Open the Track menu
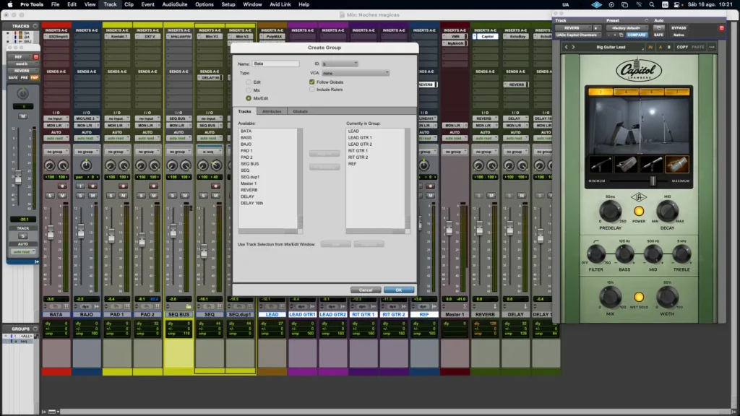740x416 pixels. [110, 5]
